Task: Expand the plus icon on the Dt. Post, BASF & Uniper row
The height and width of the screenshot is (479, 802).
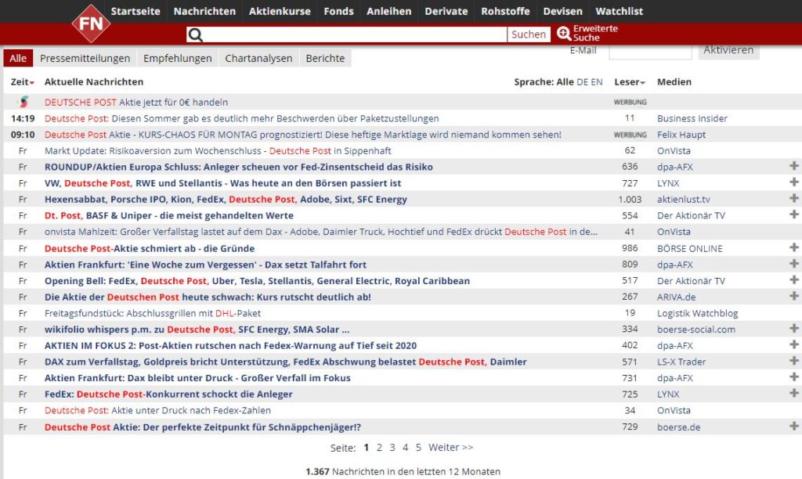Action: click(794, 214)
